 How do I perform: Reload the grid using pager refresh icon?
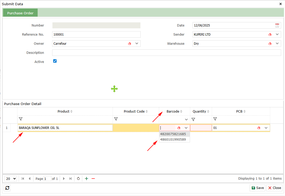point(78,179)
